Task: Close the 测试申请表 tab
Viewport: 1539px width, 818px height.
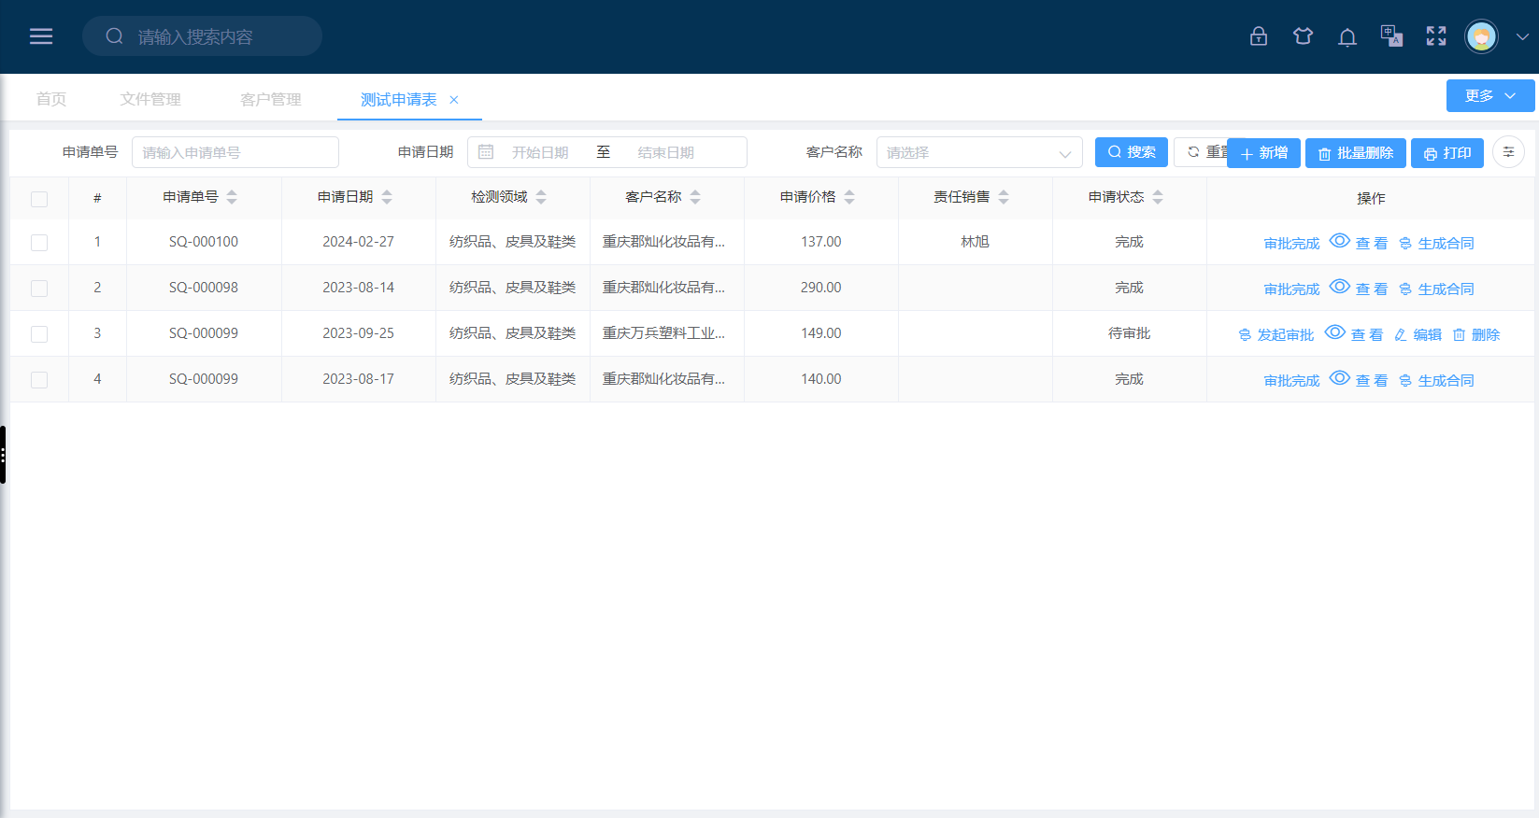Action: pos(454,100)
